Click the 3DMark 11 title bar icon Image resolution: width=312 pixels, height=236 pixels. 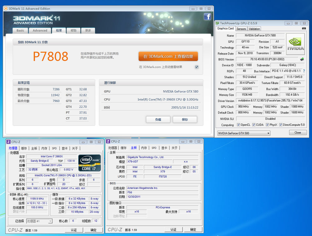pos(6,8)
